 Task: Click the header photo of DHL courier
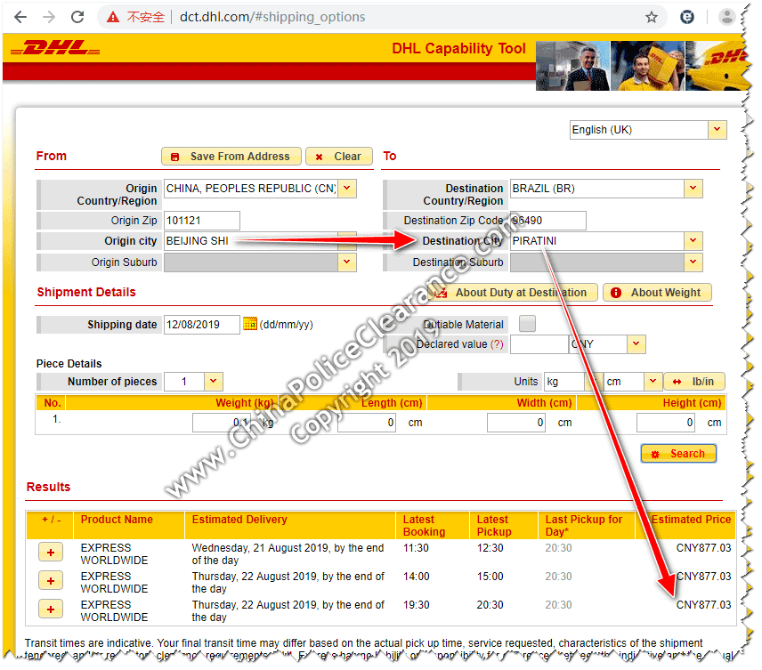(648, 66)
